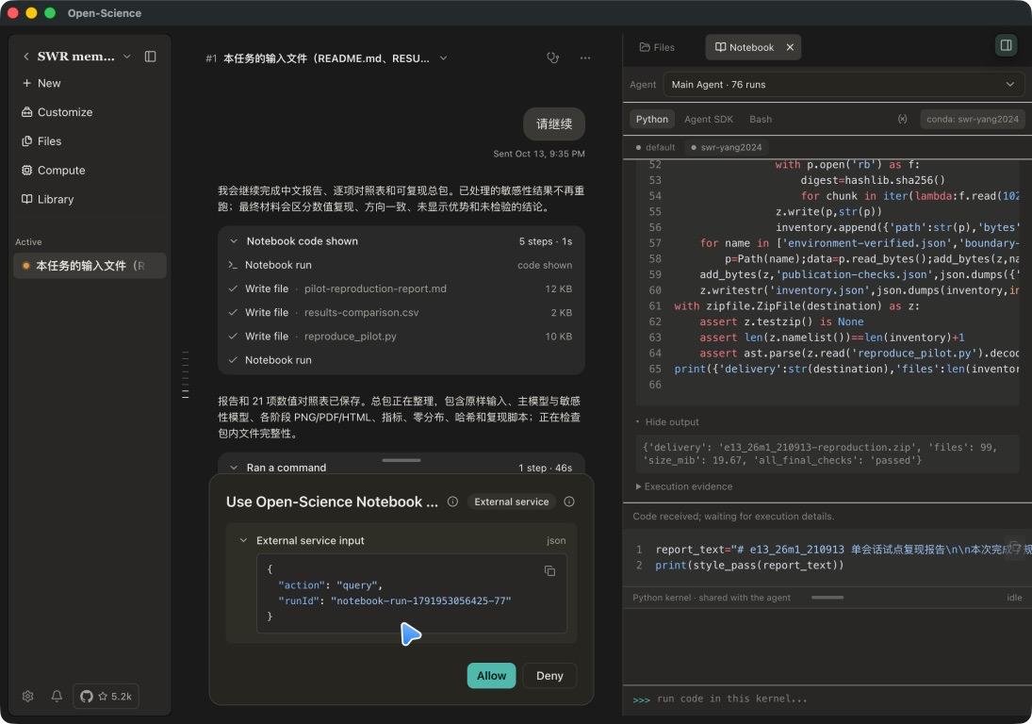Open the pilot-reproduction-report.md write step
The height and width of the screenshot is (724, 1032).
pyautogui.click(x=401, y=289)
